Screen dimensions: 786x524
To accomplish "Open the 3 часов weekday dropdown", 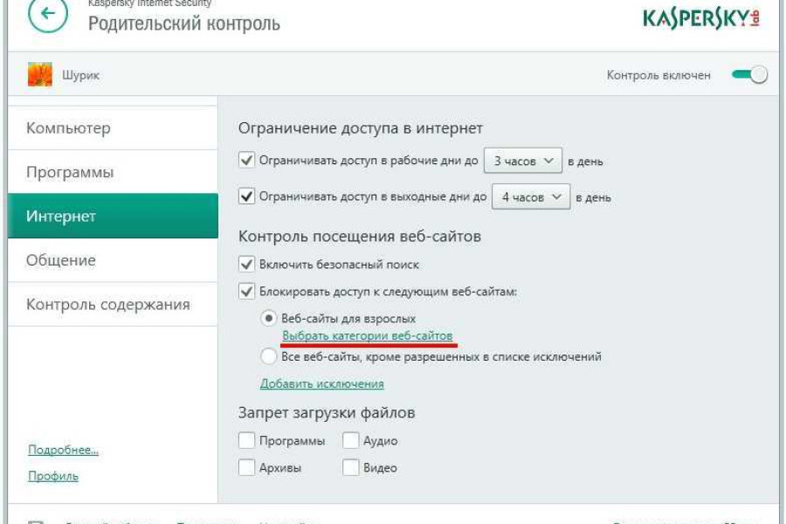I will (523, 161).
